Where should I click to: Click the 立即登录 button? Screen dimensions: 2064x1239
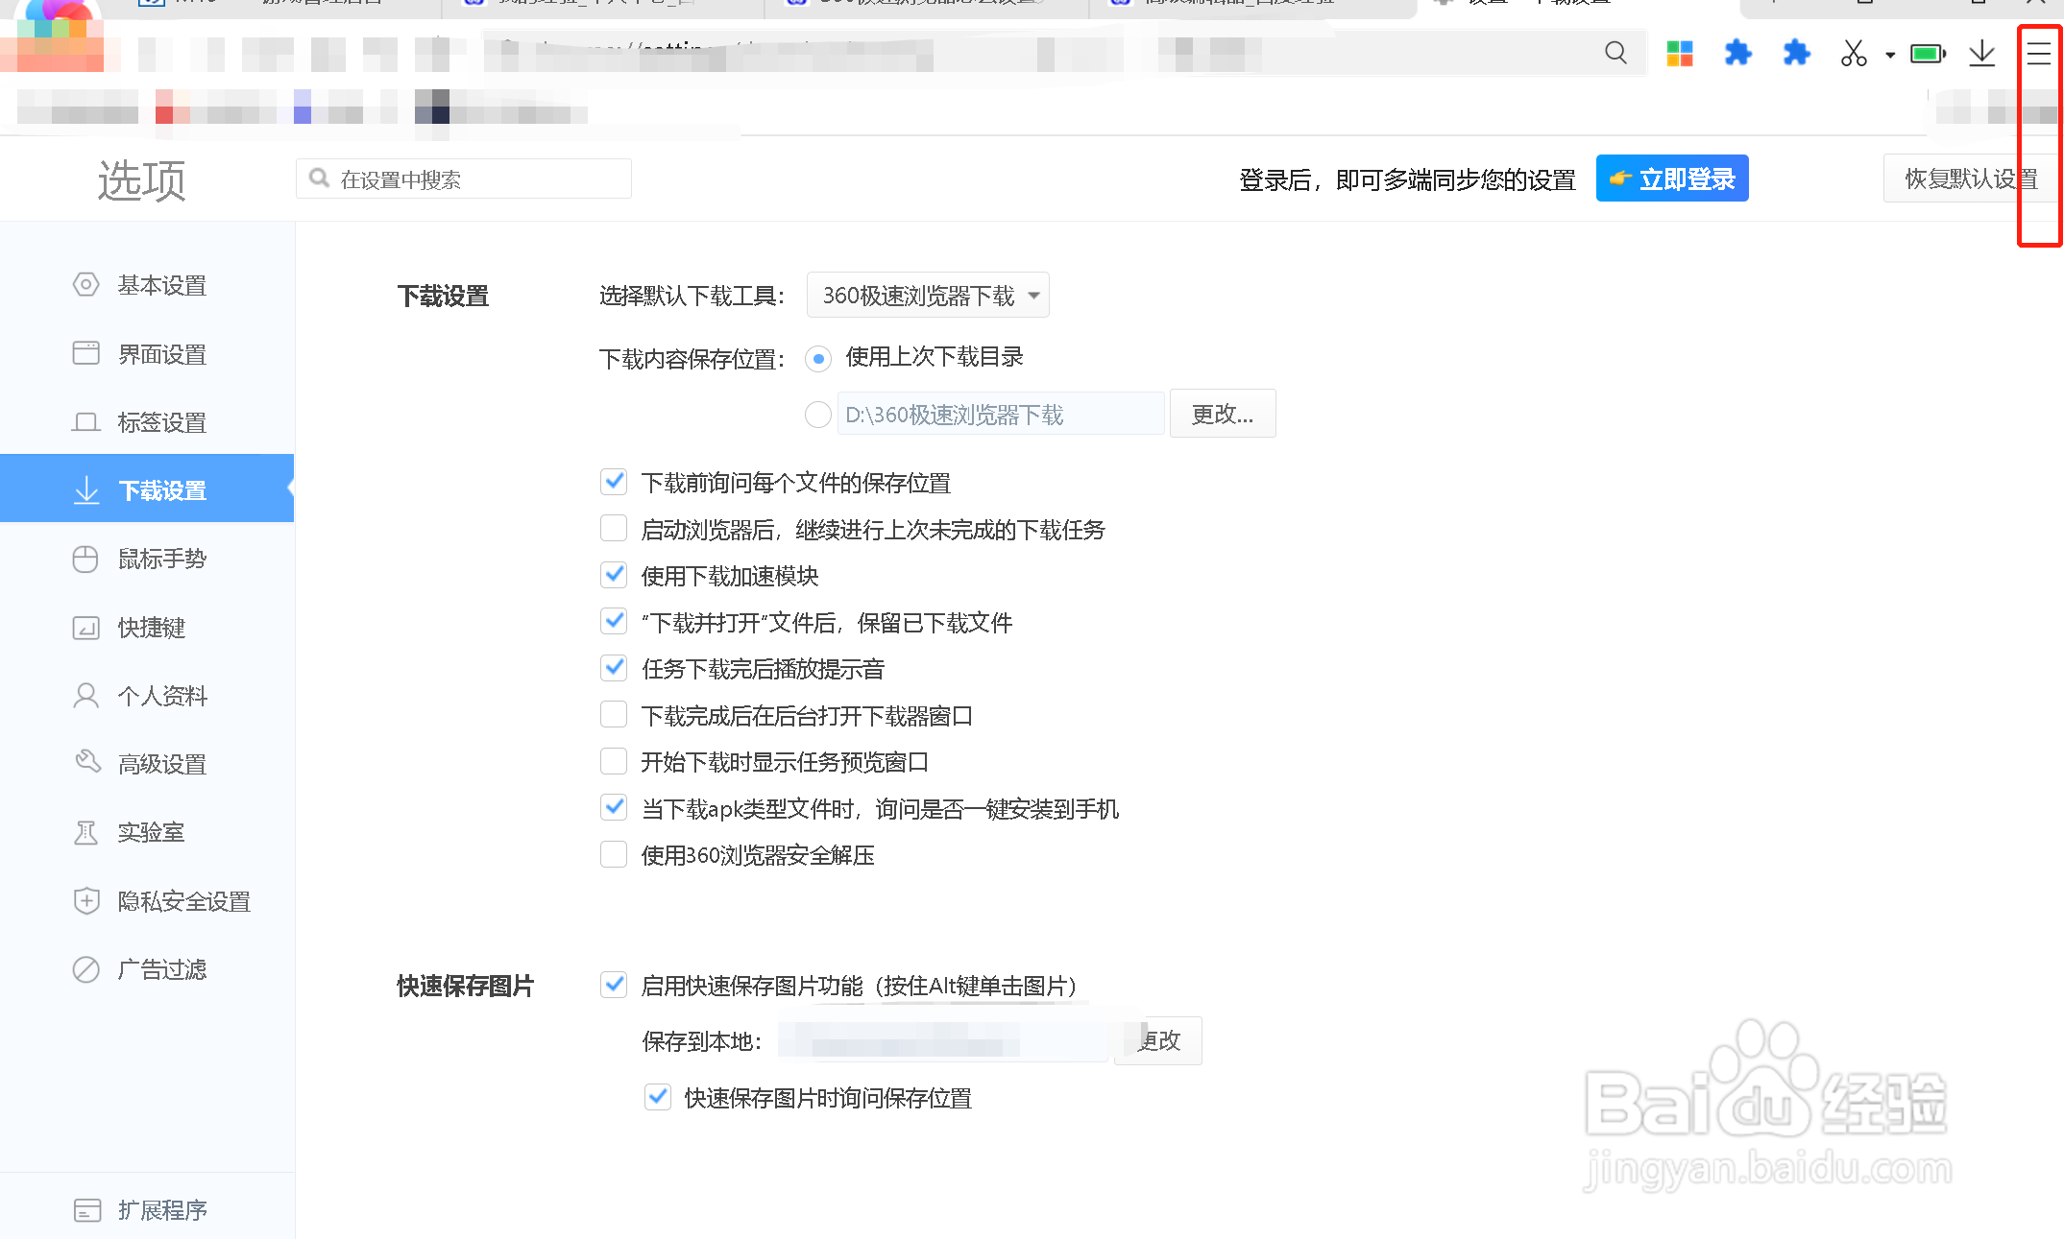tap(1671, 178)
